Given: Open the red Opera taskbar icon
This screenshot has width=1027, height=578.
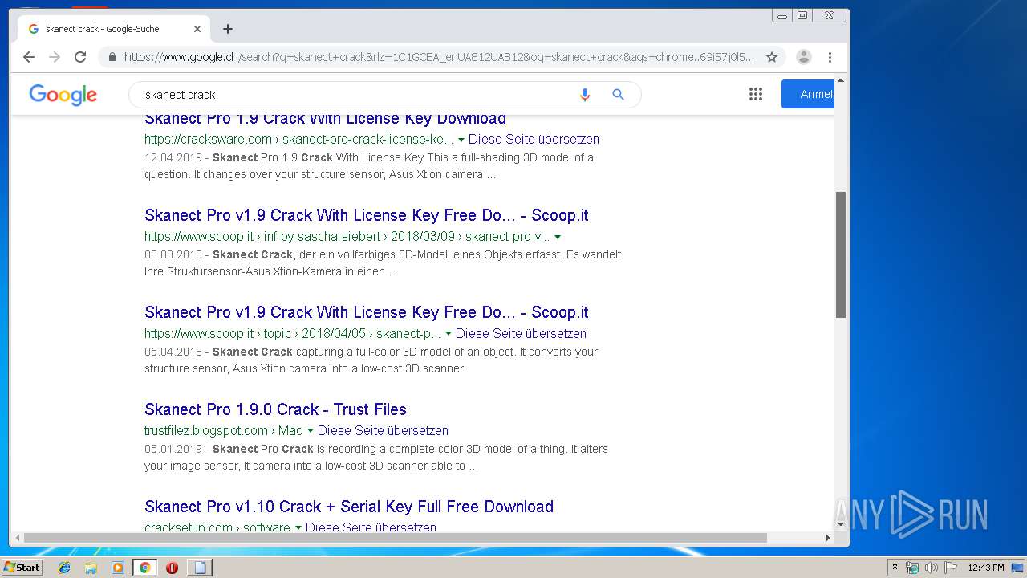Looking at the screenshot, I should click(172, 568).
